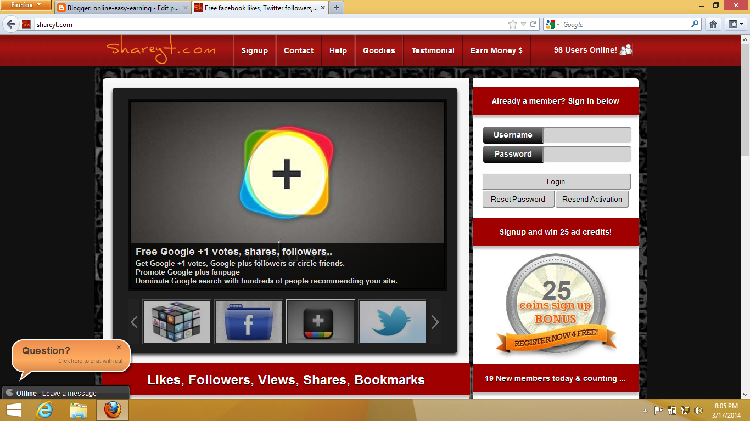Click 'Signup and win 25 ad credits!' banner
Viewport: 750px width, 421px height.
556,232
